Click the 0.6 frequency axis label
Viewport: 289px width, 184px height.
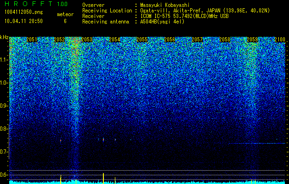tap(4, 175)
